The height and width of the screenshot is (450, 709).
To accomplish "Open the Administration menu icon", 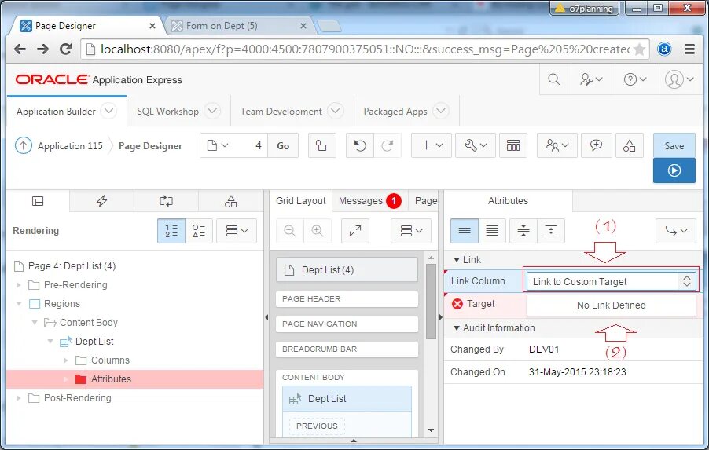I will point(591,79).
